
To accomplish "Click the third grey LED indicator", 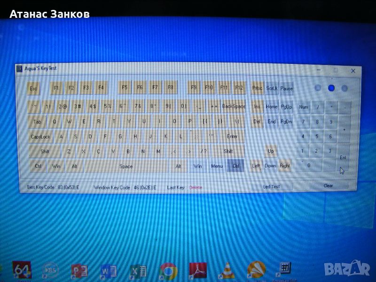I will click(345, 88).
